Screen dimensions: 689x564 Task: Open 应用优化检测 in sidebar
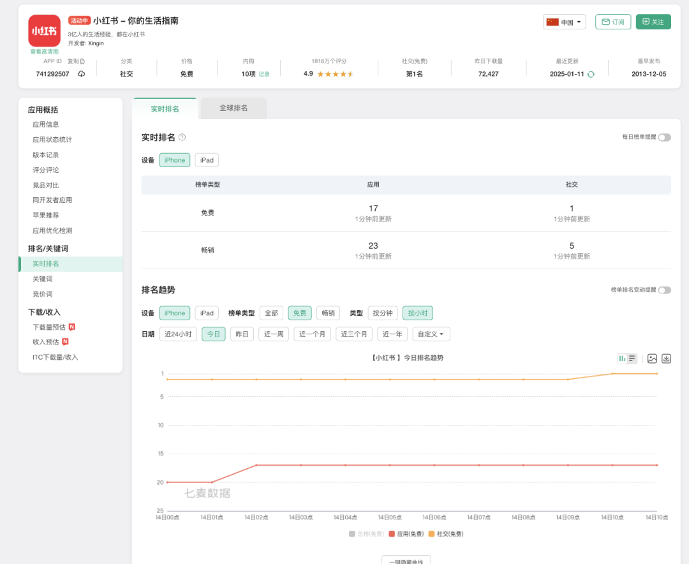pos(52,231)
